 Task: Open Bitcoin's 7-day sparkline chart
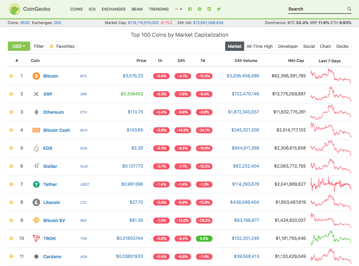(331, 76)
